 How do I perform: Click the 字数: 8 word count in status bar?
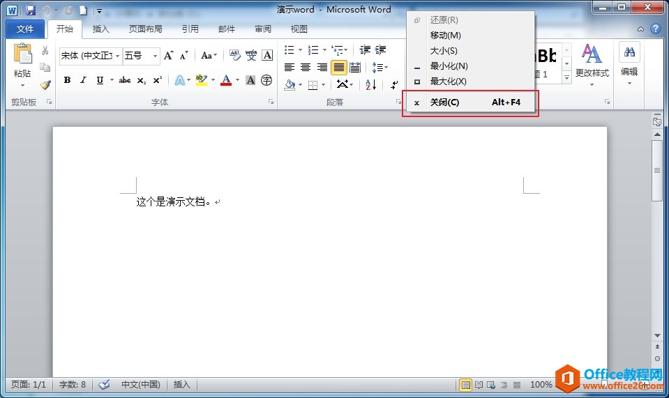pos(73,385)
